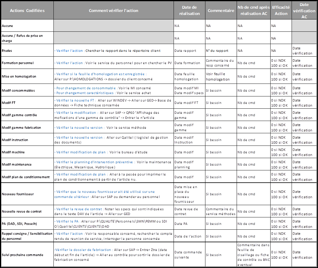Image resolution: width=318 pixels, height=268 pixels.
Task: Click grey verification cell in "Refus de prise en charge" row
Action: [114, 38]
